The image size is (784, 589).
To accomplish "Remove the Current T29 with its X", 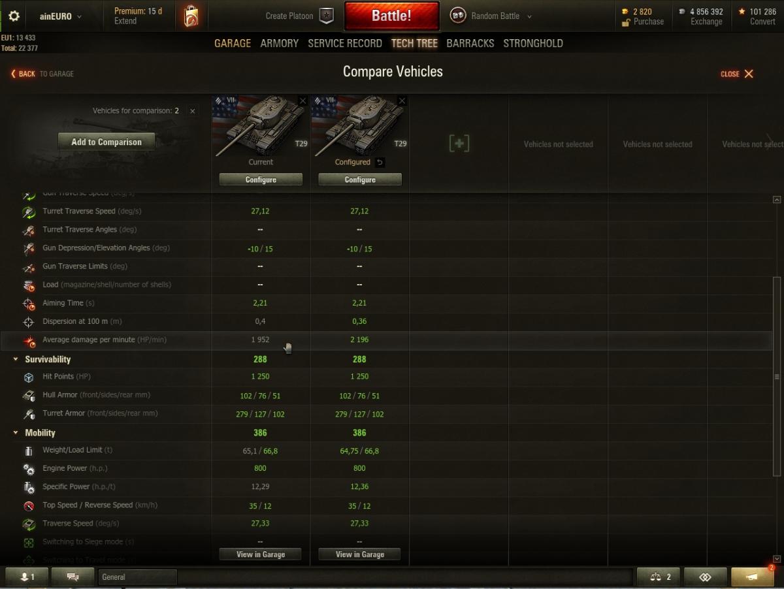I will coord(302,101).
